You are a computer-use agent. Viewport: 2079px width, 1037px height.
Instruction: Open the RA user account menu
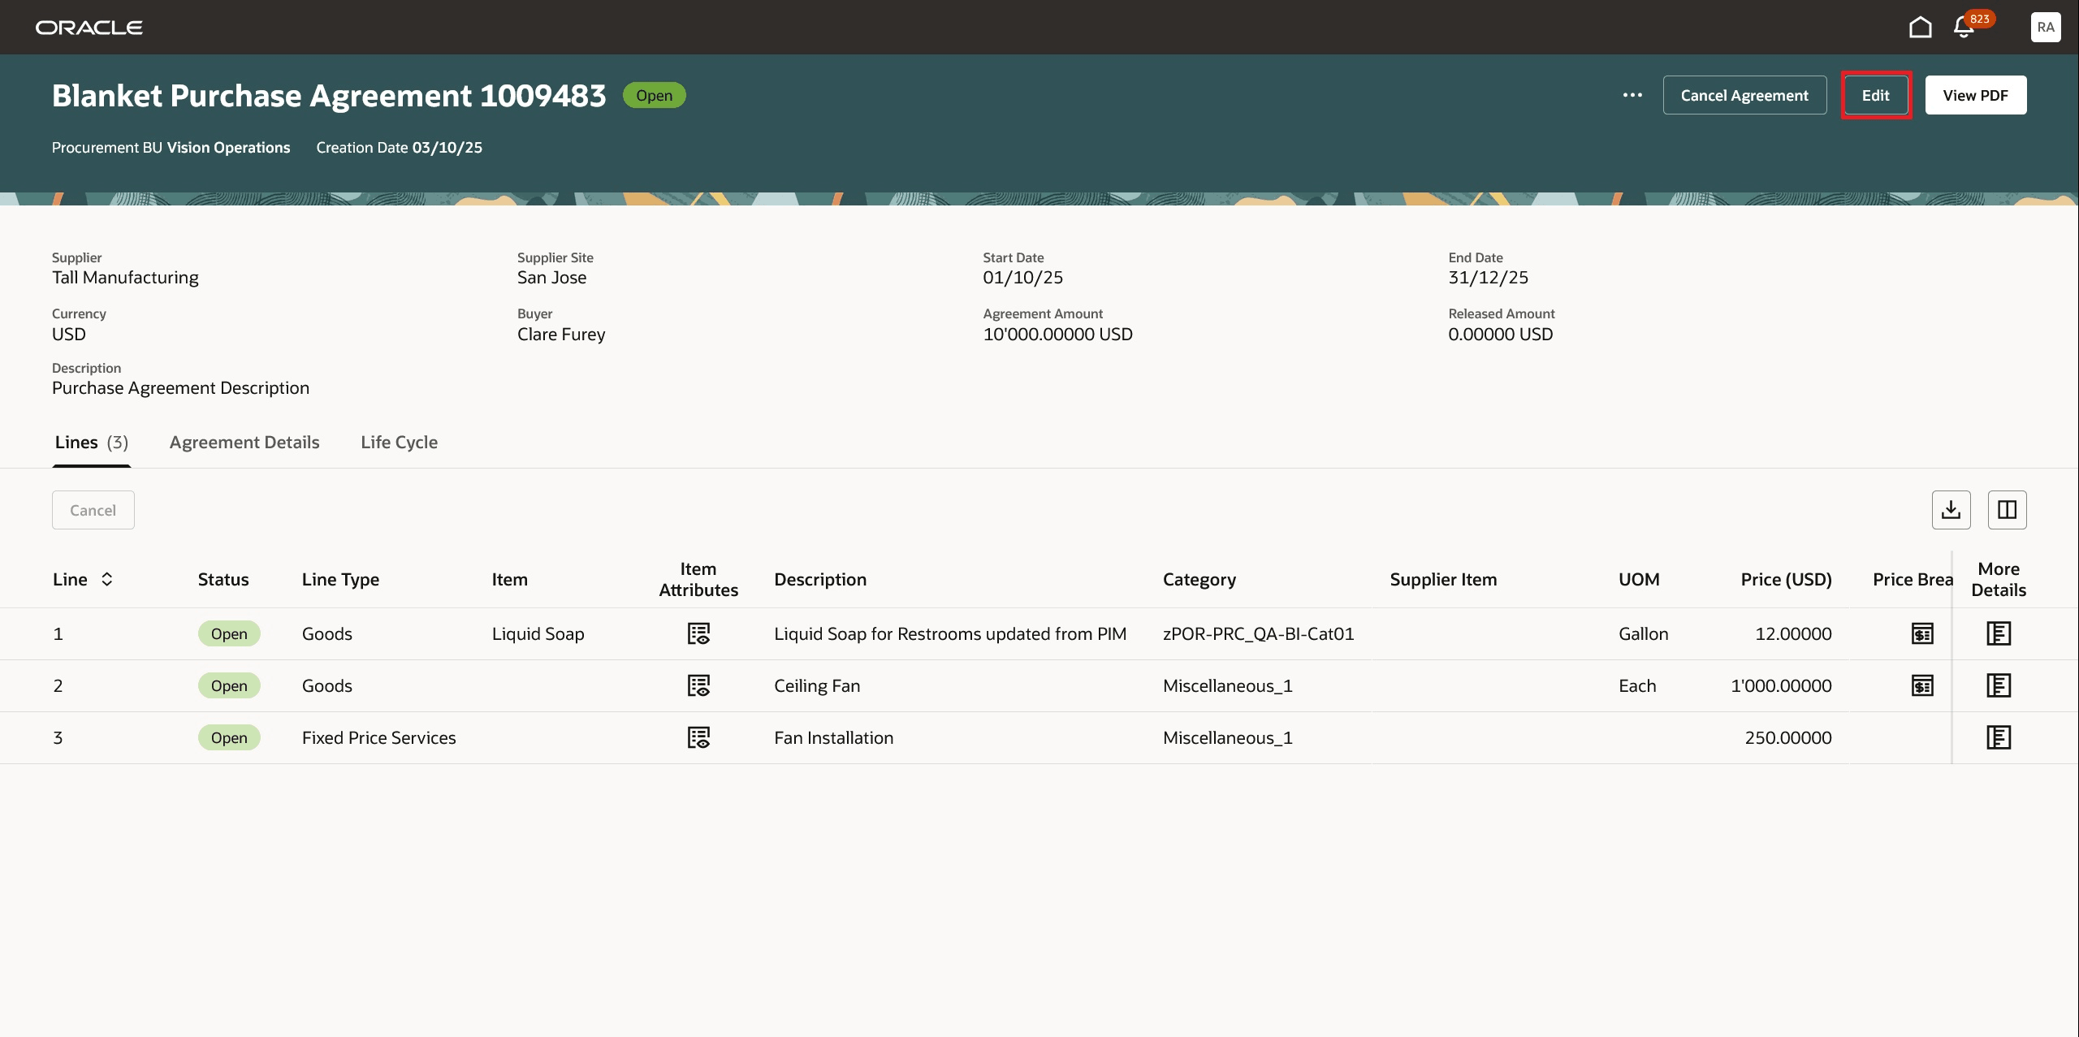pos(2045,27)
